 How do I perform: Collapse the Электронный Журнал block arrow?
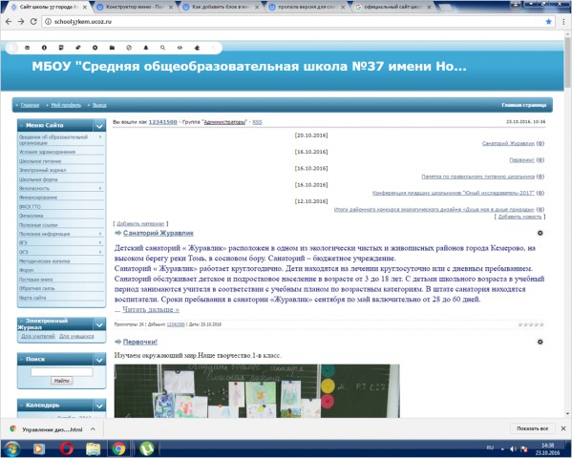(99, 323)
